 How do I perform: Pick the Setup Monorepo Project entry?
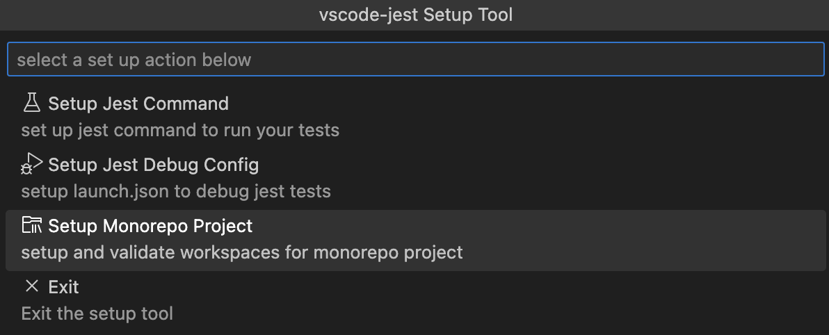point(150,226)
